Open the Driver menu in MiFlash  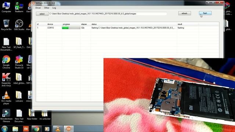pos(38,8)
